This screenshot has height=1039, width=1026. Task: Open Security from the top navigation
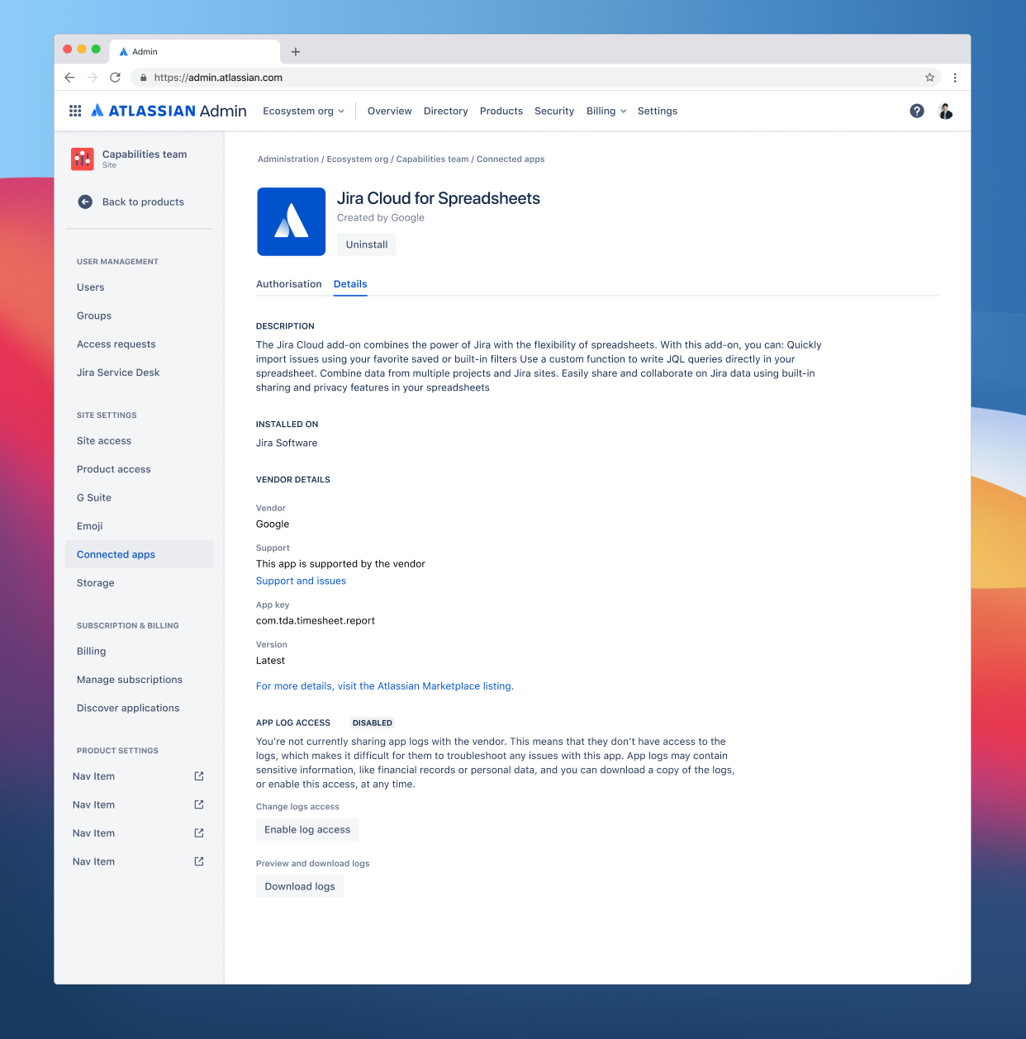point(553,110)
